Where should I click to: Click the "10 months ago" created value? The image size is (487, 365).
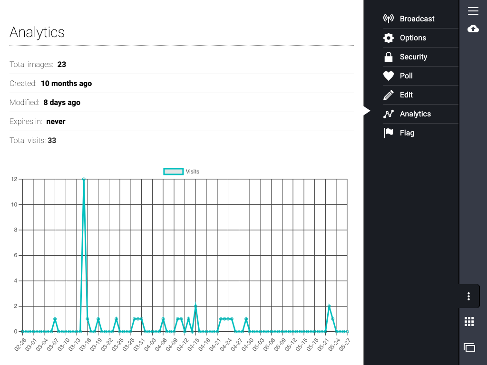(x=66, y=84)
